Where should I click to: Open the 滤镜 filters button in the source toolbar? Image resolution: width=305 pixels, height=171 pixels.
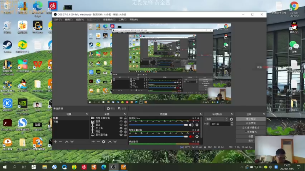pyautogui.click(x=122, y=109)
